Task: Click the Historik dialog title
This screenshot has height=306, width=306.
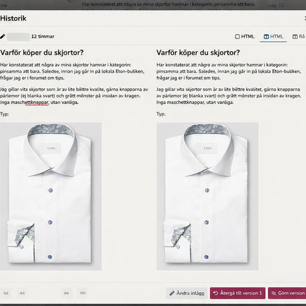Action: point(13,18)
